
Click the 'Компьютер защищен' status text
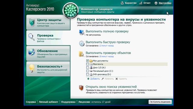click(x=96, y=9)
